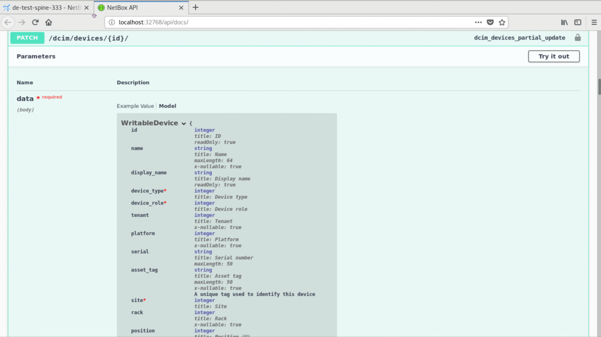Click the back navigation arrow

[8, 22]
